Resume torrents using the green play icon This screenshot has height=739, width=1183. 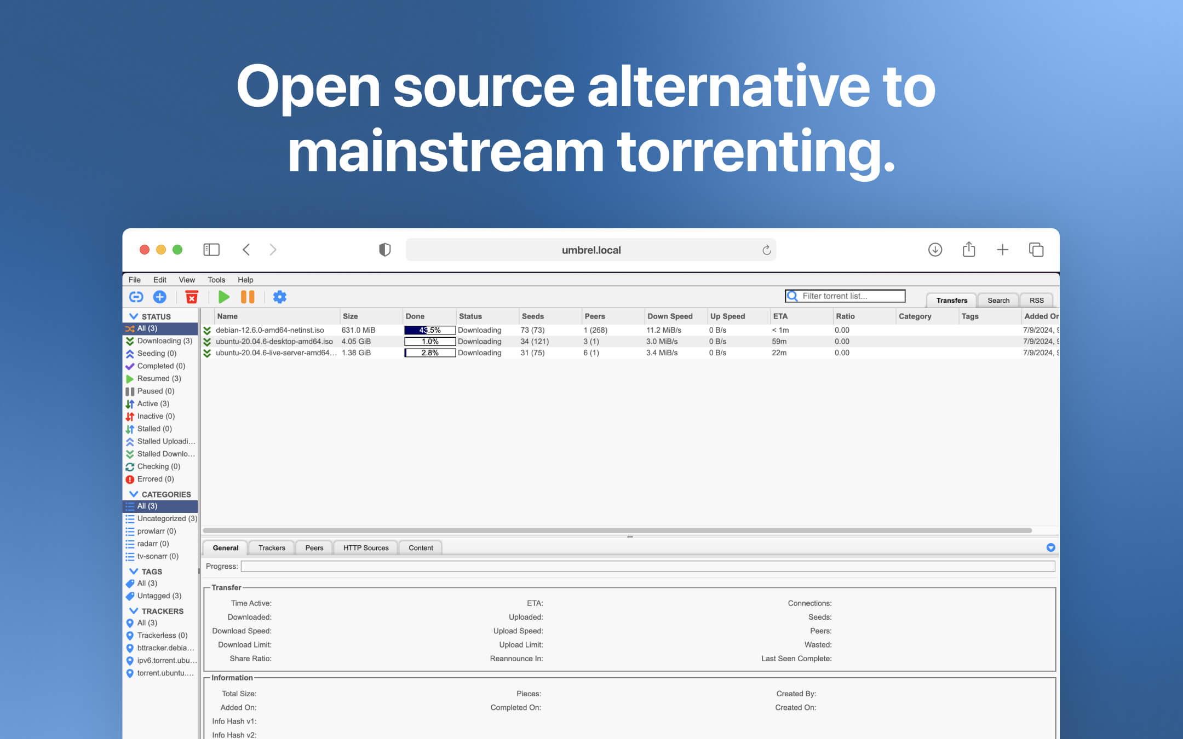point(223,297)
